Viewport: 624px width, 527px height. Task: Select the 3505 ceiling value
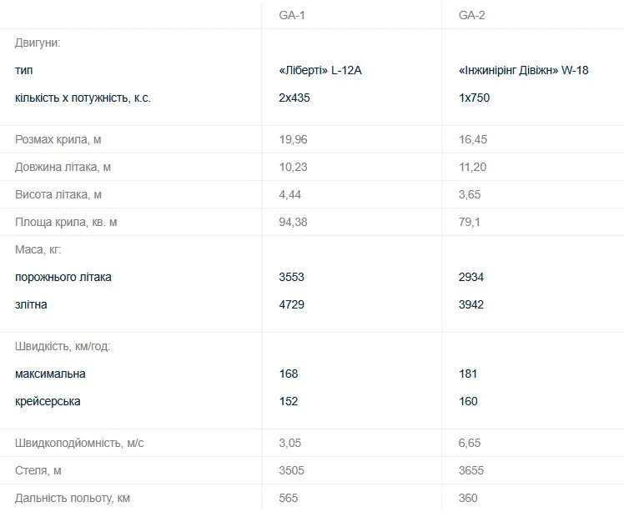pos(291,470)
